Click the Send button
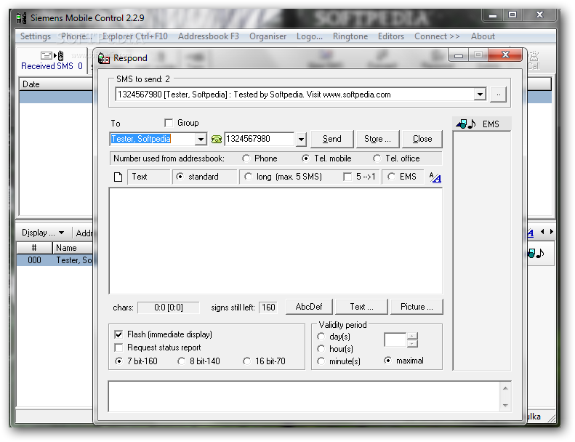The width and height of the screenshot is (575, 442). coord(332,139)
